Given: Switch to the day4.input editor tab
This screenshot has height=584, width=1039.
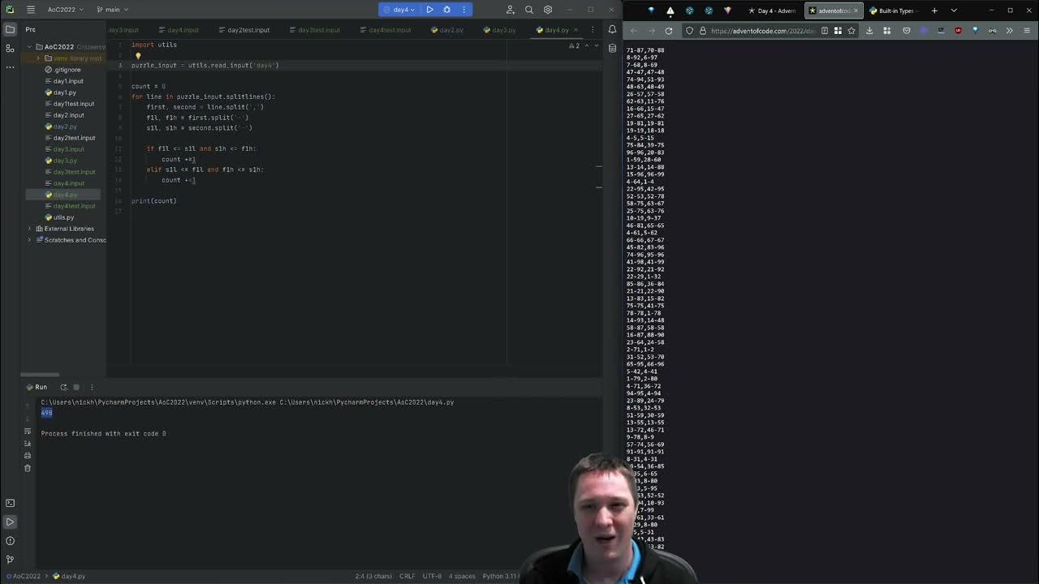Looking at the screenshot, I should click(179, 30).
